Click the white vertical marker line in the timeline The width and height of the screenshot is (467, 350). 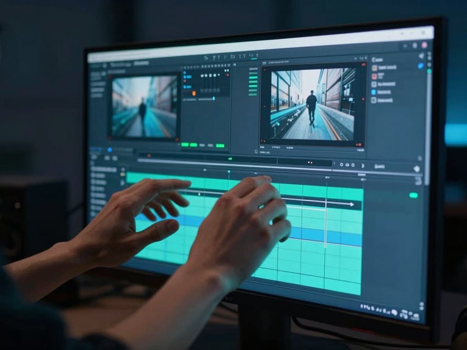click(326, 223)
